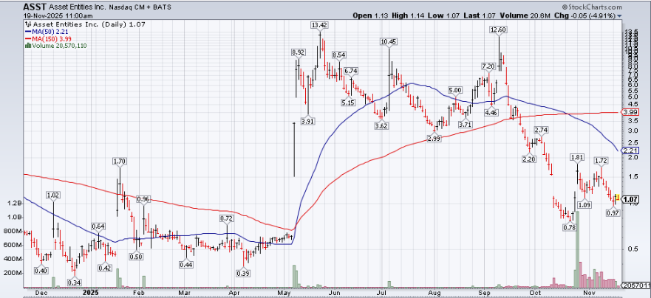Screen dimensions: 651x298
Task: Select the 13.42 peak price label
Action: coord(319,25)
